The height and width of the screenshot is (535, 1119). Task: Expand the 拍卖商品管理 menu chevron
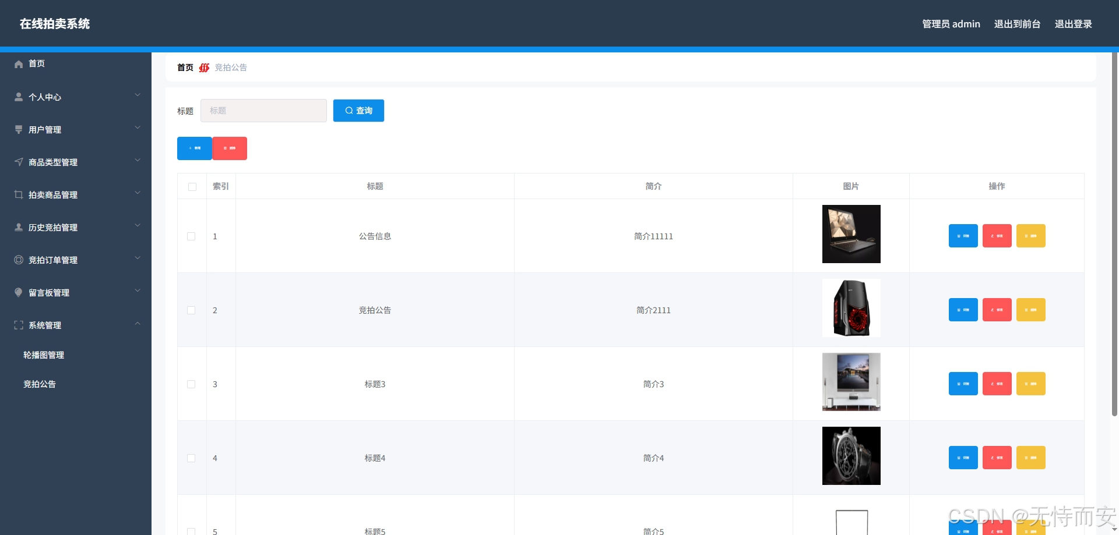(138, 193)
